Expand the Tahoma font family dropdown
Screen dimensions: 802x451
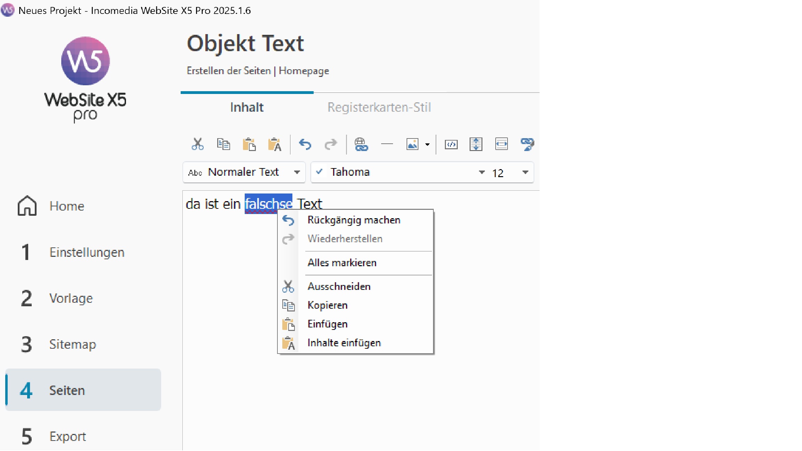pyautogui.click(x=482, y=172)
